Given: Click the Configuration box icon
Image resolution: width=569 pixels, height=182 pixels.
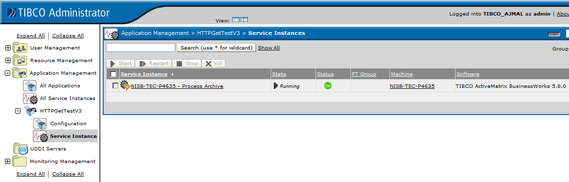Looking at the screenshot, I should (x=40, y=123).
